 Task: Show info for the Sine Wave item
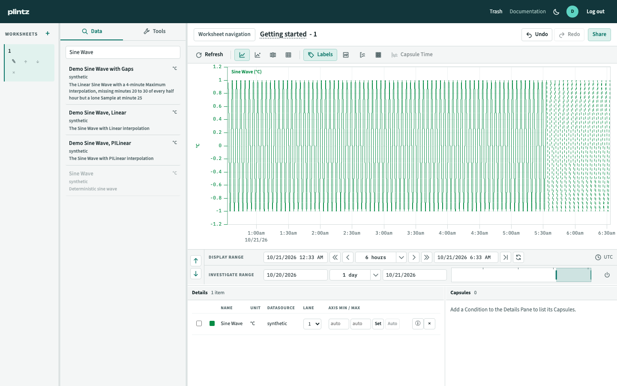(418, 323)
